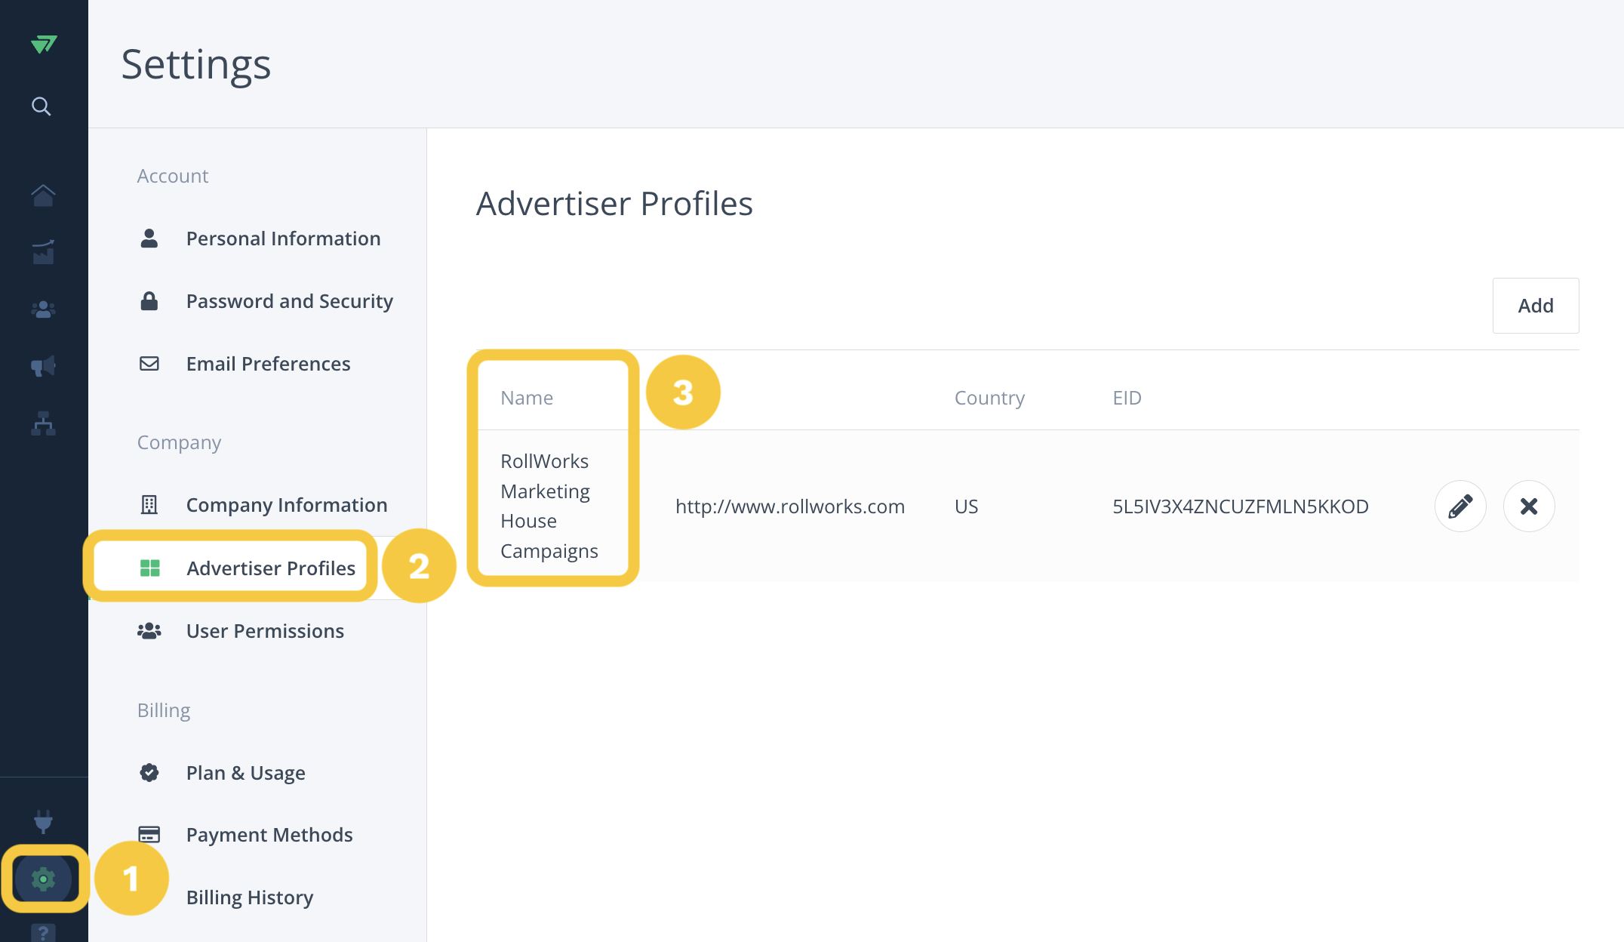This screenshot has width=1624, height=942.
Task: Click the EID column header
Action: point(1127,398)
